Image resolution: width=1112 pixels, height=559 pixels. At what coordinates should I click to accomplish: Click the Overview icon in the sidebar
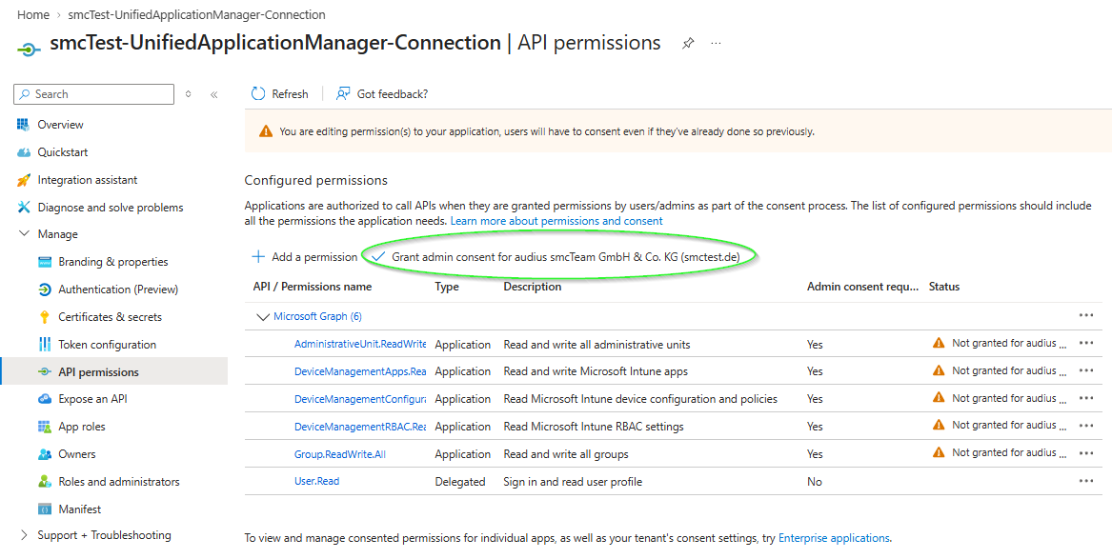pyautogui.click(x=24, y=125)
